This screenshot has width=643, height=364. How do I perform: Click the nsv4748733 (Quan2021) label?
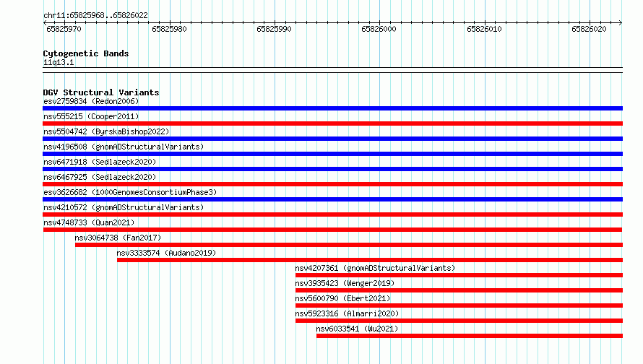coord(89,222)
